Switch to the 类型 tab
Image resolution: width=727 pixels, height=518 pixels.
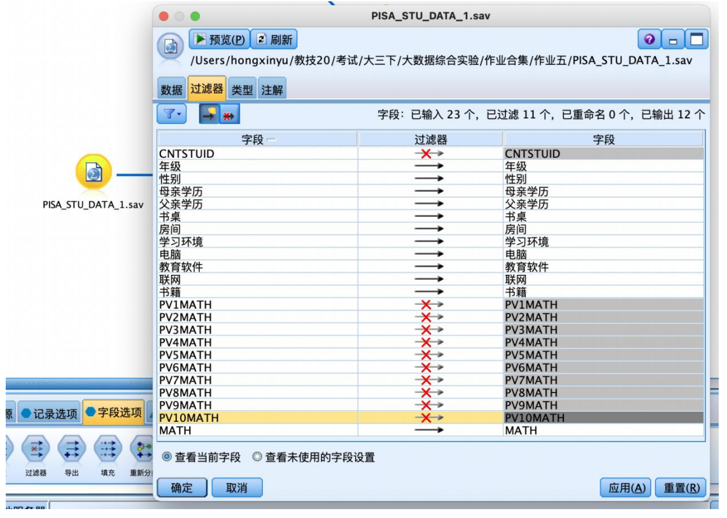click(x=243, y=89)
